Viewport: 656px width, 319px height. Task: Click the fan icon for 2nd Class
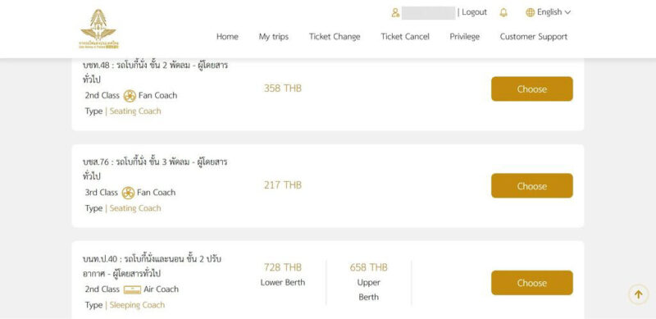point(130,96)
